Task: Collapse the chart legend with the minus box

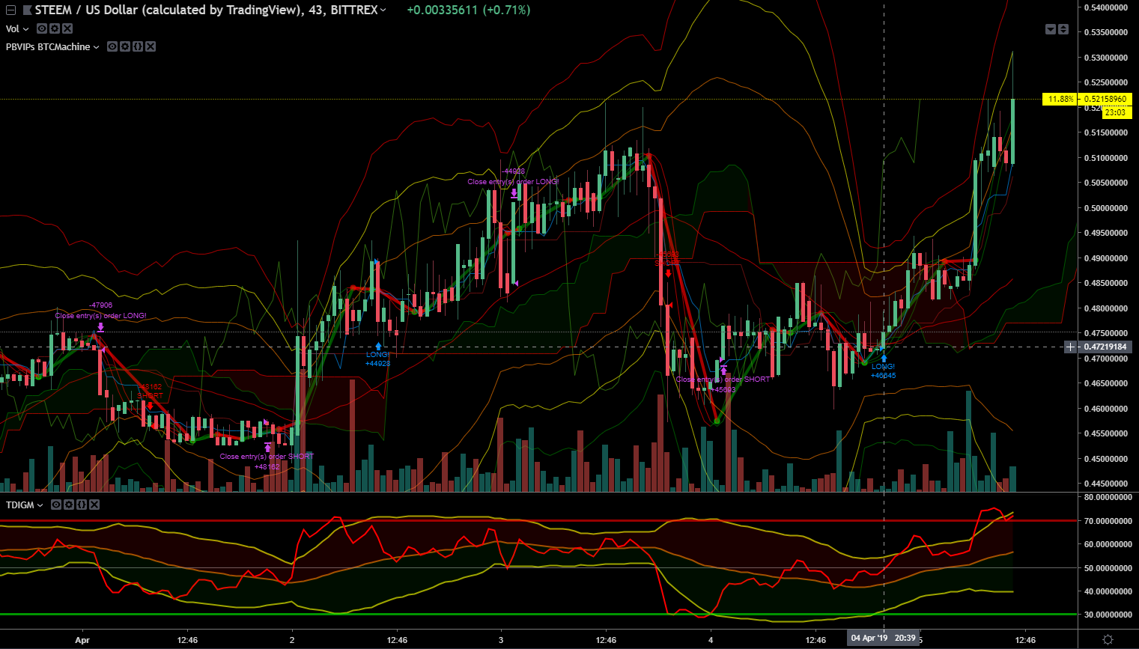Action: tap(10, 10)
